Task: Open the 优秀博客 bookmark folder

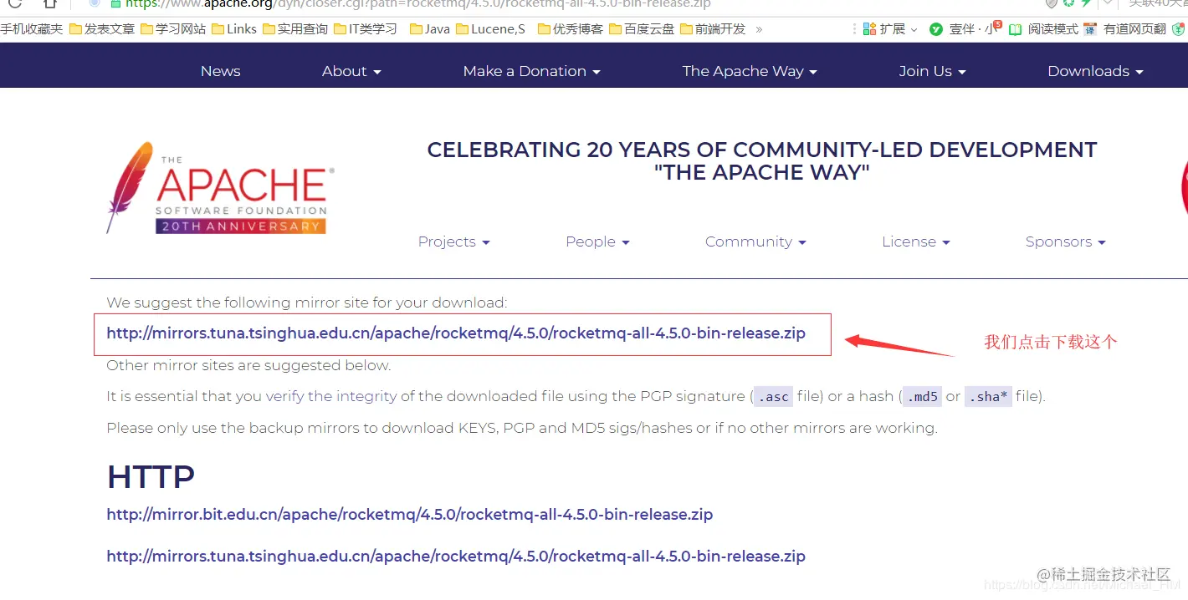Action: [571, 28]
